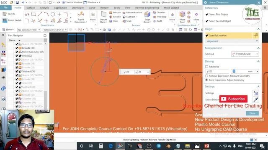Select the Line sketch tool
Viewport: 268px width, 150px height.
pyautogui.click(x=40, y=14)
